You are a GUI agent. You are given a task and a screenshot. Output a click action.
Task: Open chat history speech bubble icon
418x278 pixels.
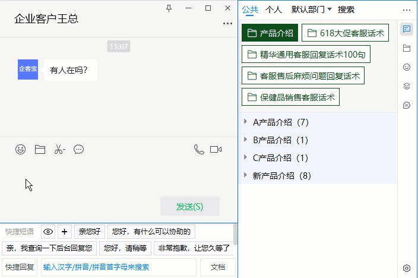(78, 150)
